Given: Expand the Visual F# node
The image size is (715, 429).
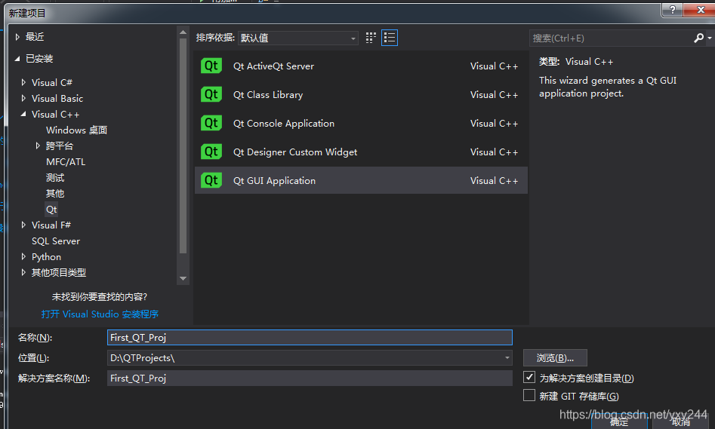Looking at the screenshot, I should (23, 225).
